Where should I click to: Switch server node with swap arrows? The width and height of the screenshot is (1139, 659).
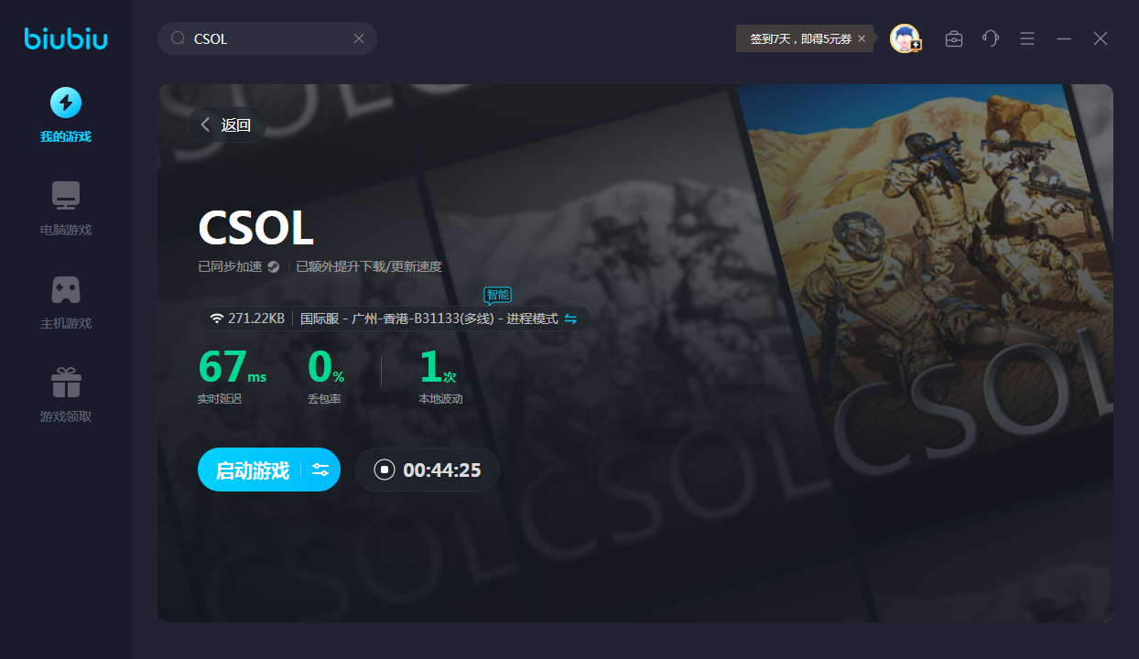[570, 319]
